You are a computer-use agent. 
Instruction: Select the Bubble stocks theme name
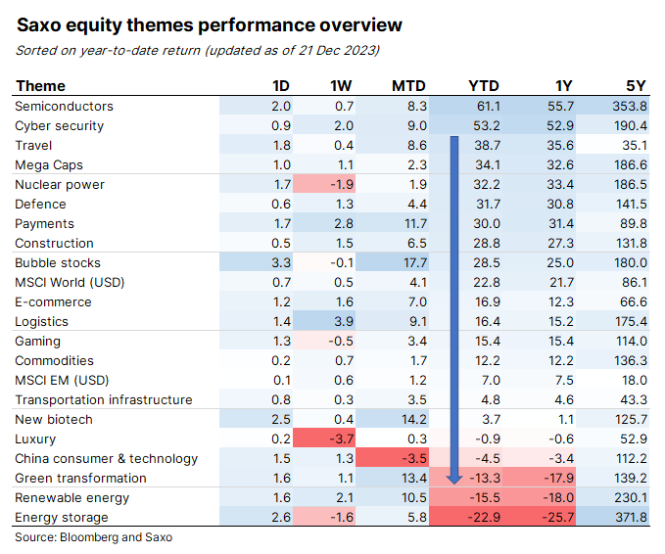58,262
